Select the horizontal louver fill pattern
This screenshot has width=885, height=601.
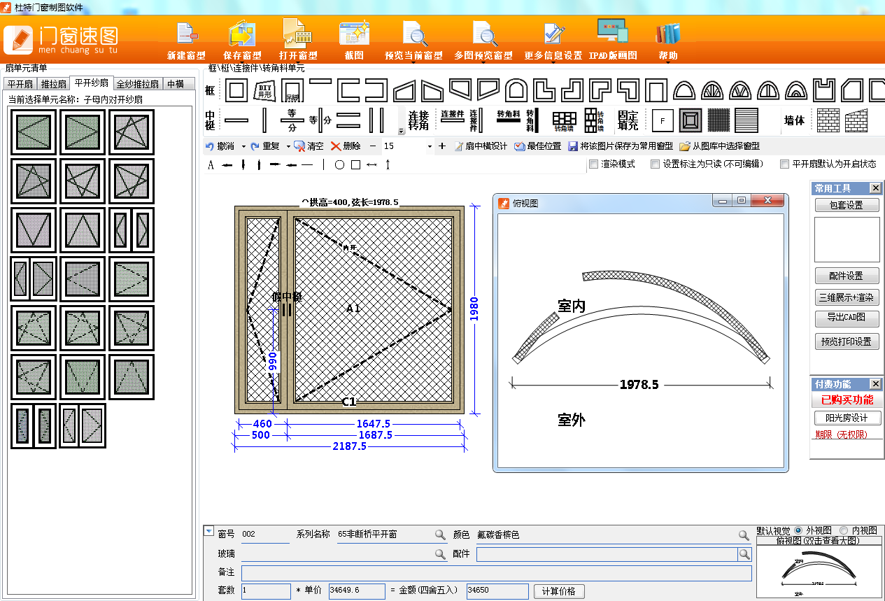click(746, 120)
